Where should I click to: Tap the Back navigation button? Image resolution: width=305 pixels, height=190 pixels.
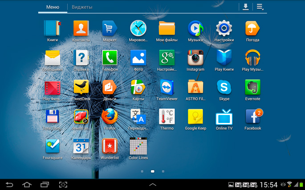9,185
